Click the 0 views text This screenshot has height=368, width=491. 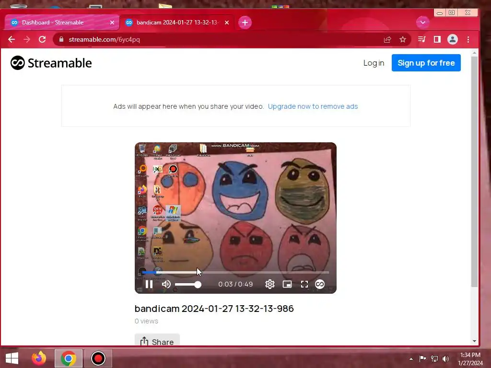click(146, 321)
